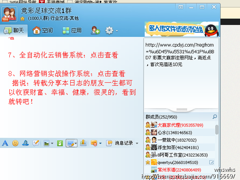The height and width of the screenshot is (180, 240).
Task: Click the admin badge icon beside 心水
Action: 148,132
